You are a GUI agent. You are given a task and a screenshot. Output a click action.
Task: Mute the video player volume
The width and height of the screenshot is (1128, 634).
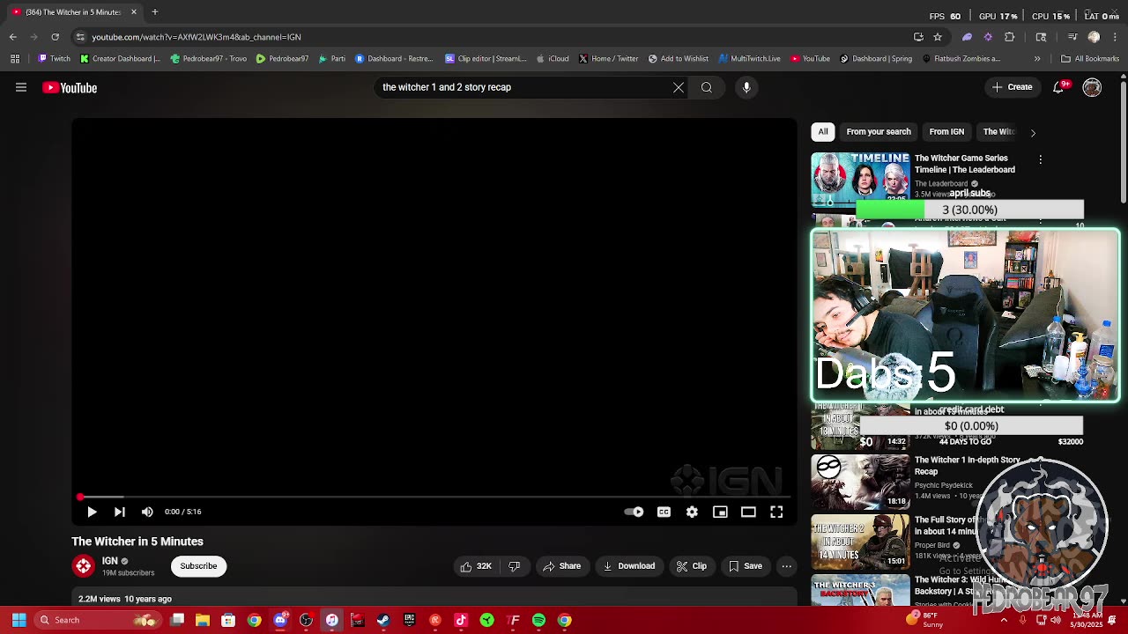tap(147, 512)
